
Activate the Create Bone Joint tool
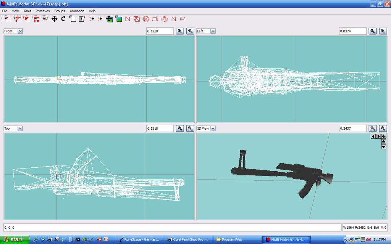coord(183,19)
